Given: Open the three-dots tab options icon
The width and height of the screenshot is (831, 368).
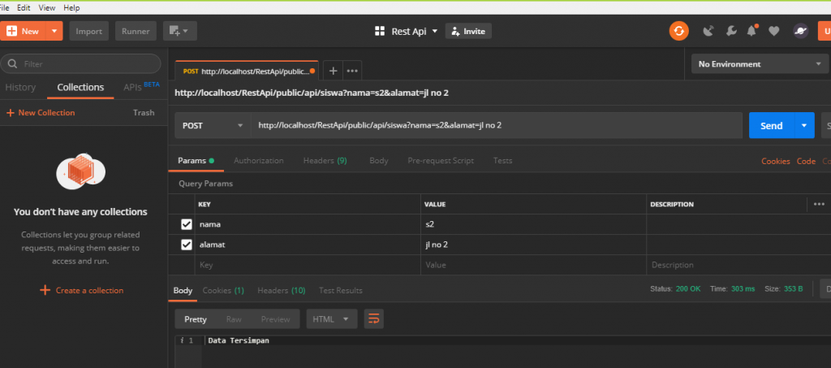Looking at the screenshot, I should tap(352, 71).
